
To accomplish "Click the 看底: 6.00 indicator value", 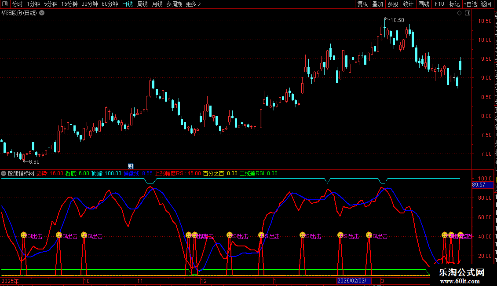I will point(77,173).
